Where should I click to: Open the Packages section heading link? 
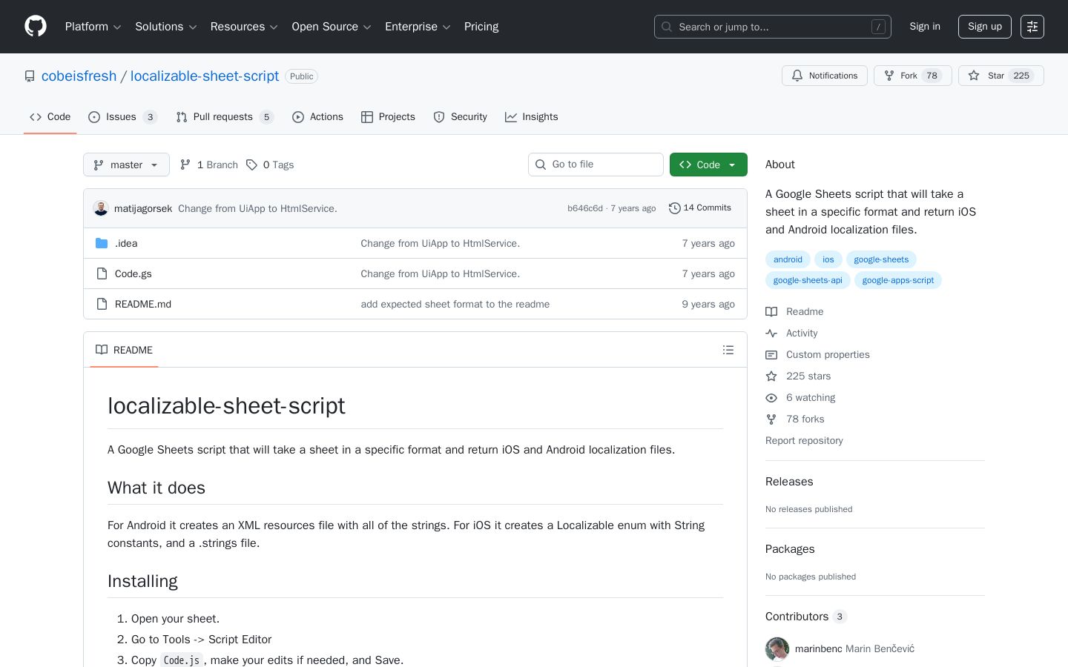790,549
